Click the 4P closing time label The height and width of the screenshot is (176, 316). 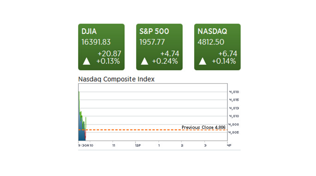pos(229,145)
